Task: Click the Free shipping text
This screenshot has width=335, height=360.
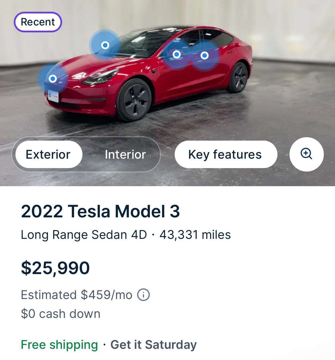Action: (x=60, y=345)
